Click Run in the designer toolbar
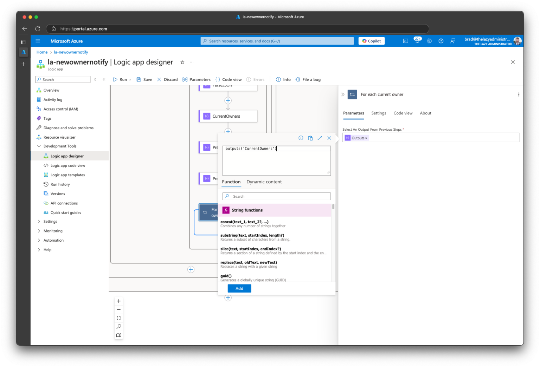This screenshot has height=367, width=540. coord(120,80)
